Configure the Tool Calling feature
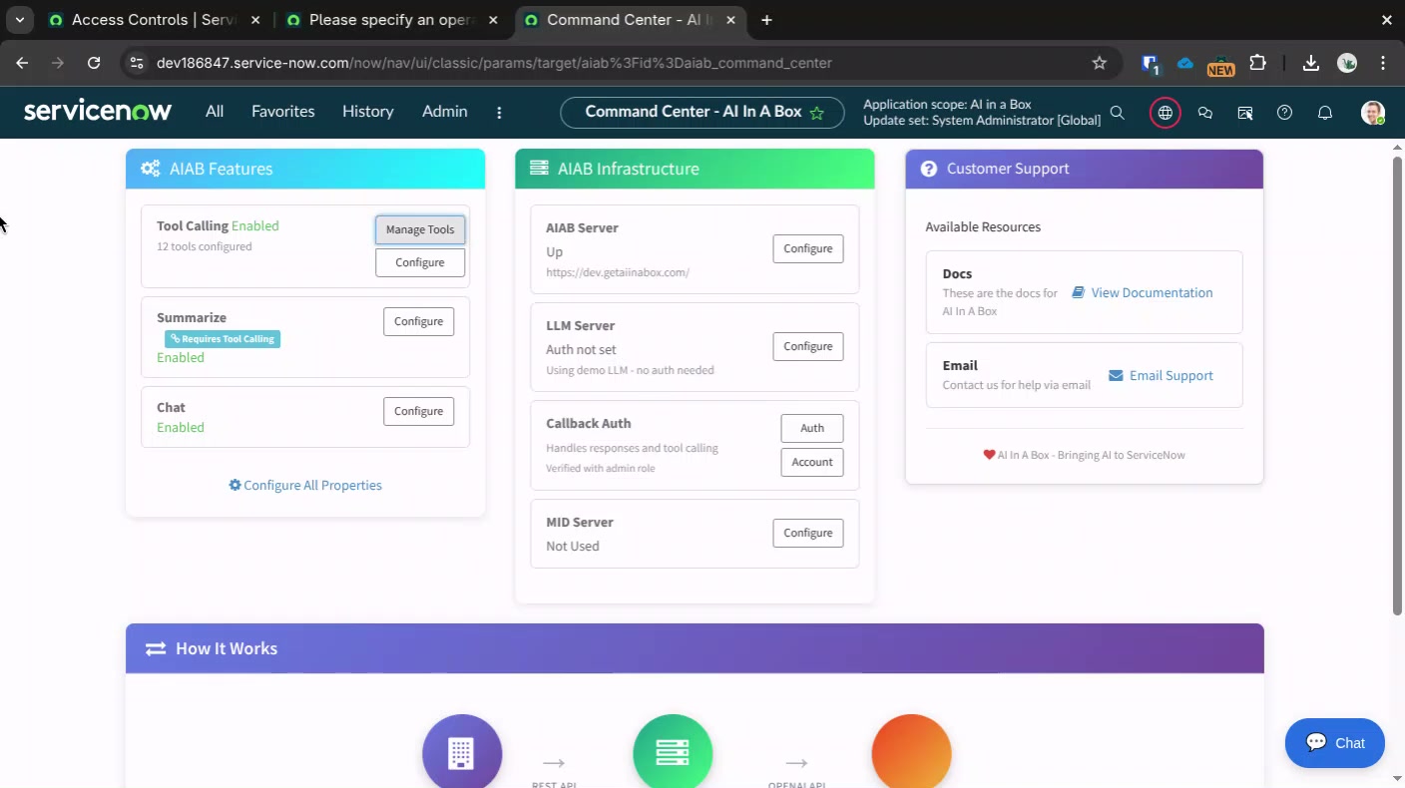1405x788 pixels. [420, 262]
